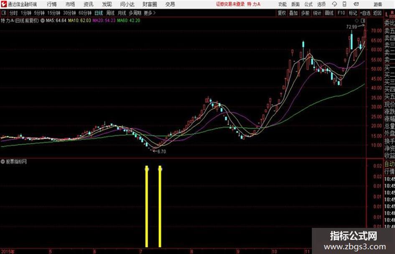Screen dimensions: 395x254
Task: Switch to 1分钟 period tab
Action: [26, 13]
